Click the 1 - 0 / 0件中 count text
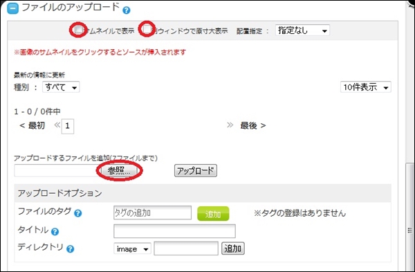 click(37, 111)
